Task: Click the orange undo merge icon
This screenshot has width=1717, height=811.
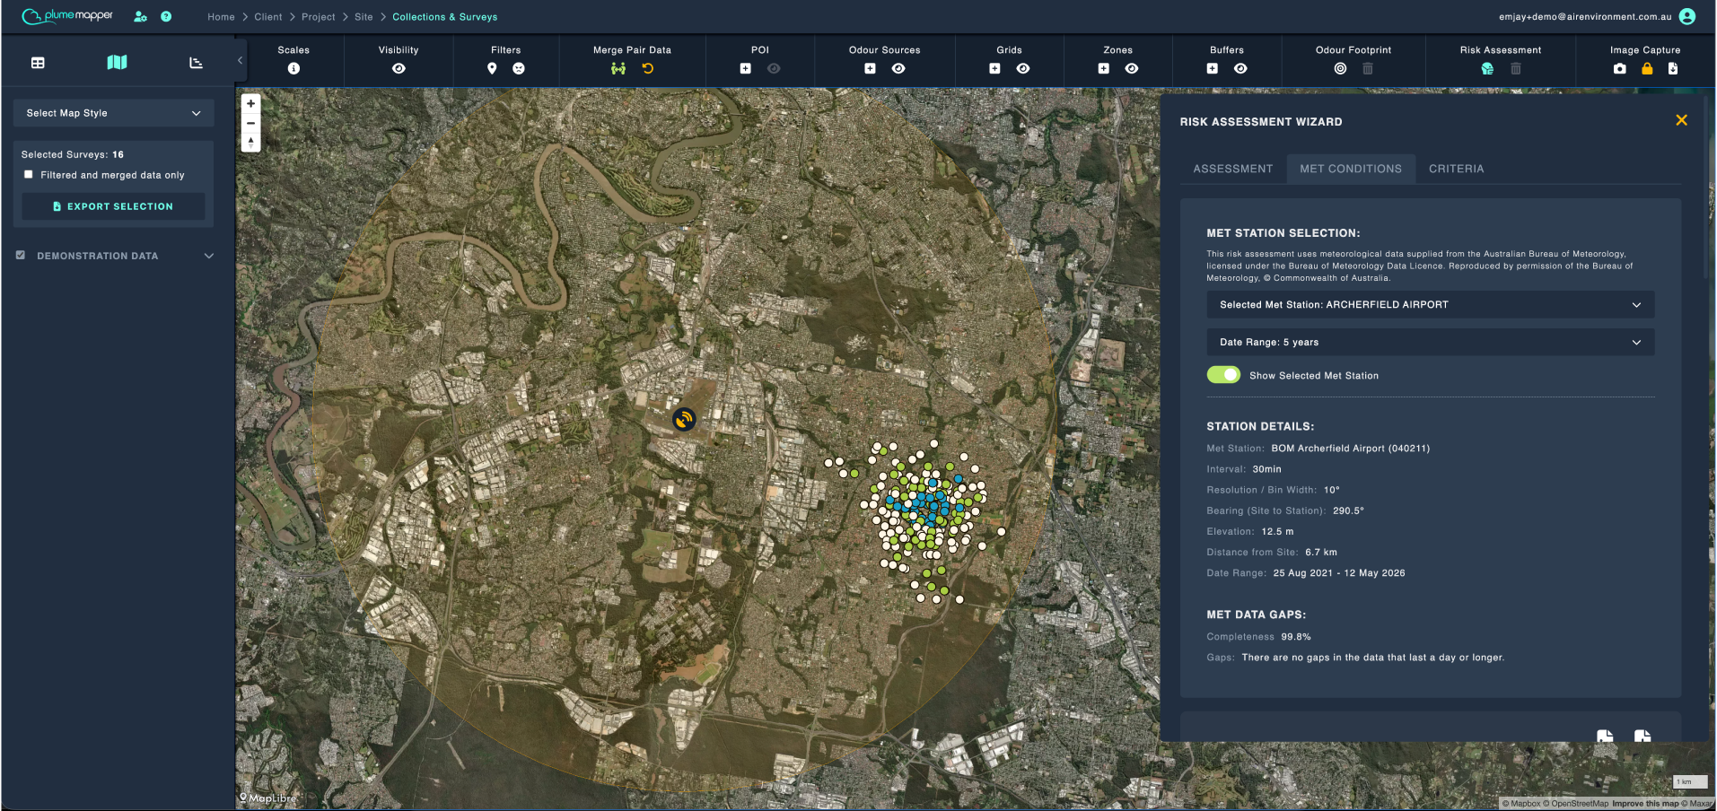Action: click(648, 69)
